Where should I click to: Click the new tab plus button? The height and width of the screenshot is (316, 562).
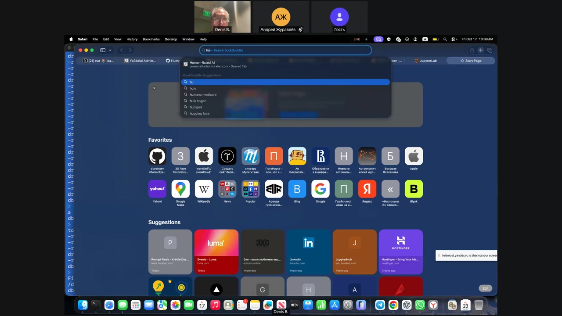pos(481,50)
